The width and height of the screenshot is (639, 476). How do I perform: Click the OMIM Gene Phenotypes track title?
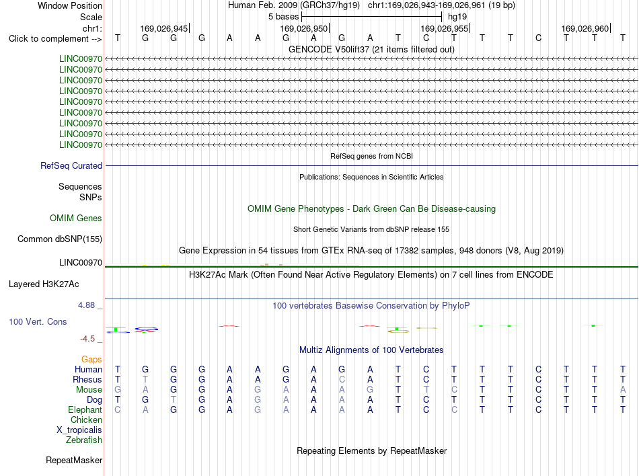[x=371, y=209]
